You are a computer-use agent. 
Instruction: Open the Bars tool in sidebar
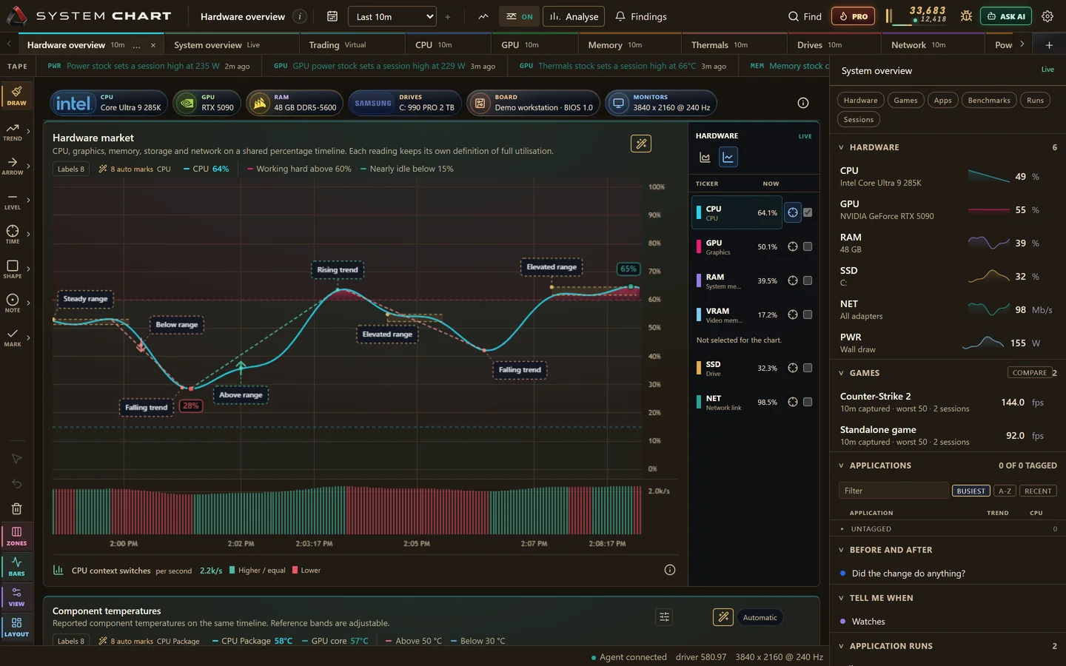16,567
